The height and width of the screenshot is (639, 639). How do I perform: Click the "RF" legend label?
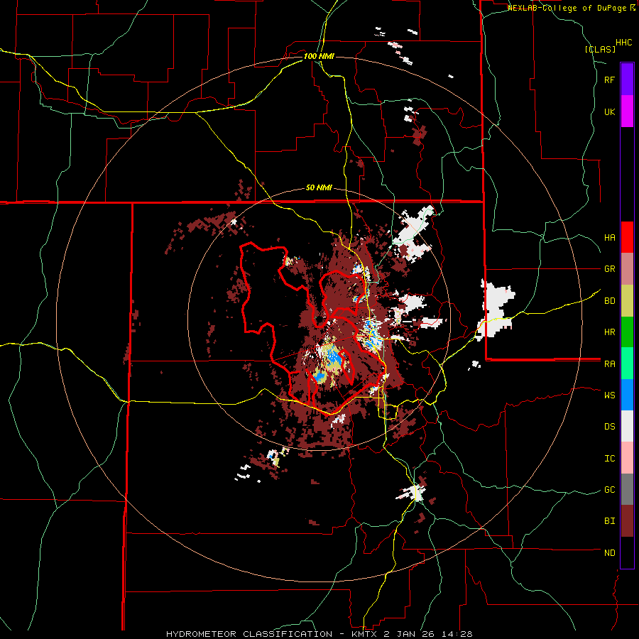(x=609, y=80)
